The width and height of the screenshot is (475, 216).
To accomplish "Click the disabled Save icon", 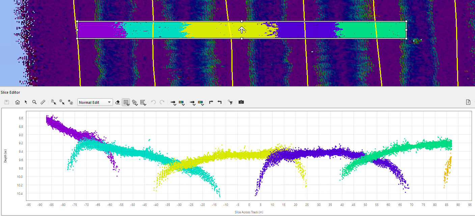I will (x=7, y=102).
